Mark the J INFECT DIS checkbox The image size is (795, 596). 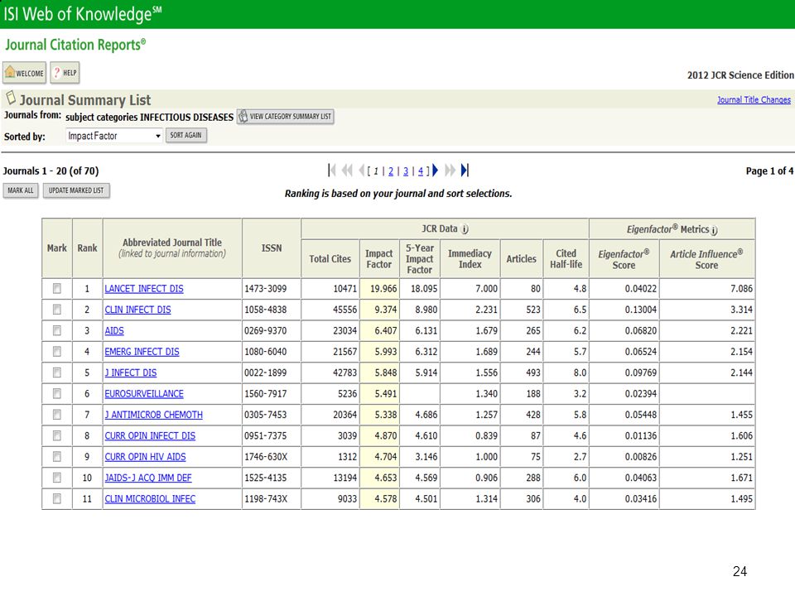[57, 372]
